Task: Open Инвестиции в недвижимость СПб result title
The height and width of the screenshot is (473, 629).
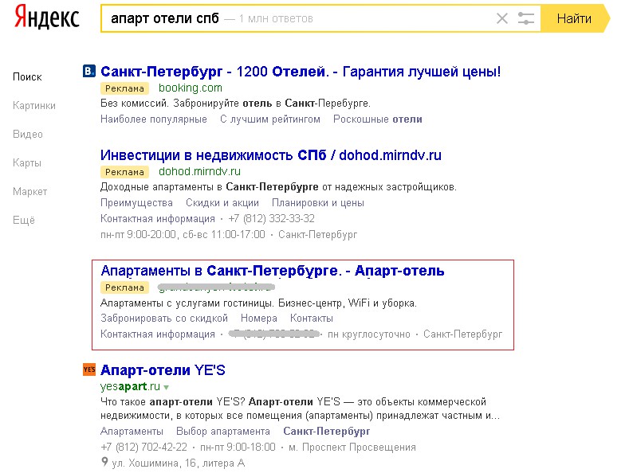Action: pyautogui.click(x=271, y=155)
